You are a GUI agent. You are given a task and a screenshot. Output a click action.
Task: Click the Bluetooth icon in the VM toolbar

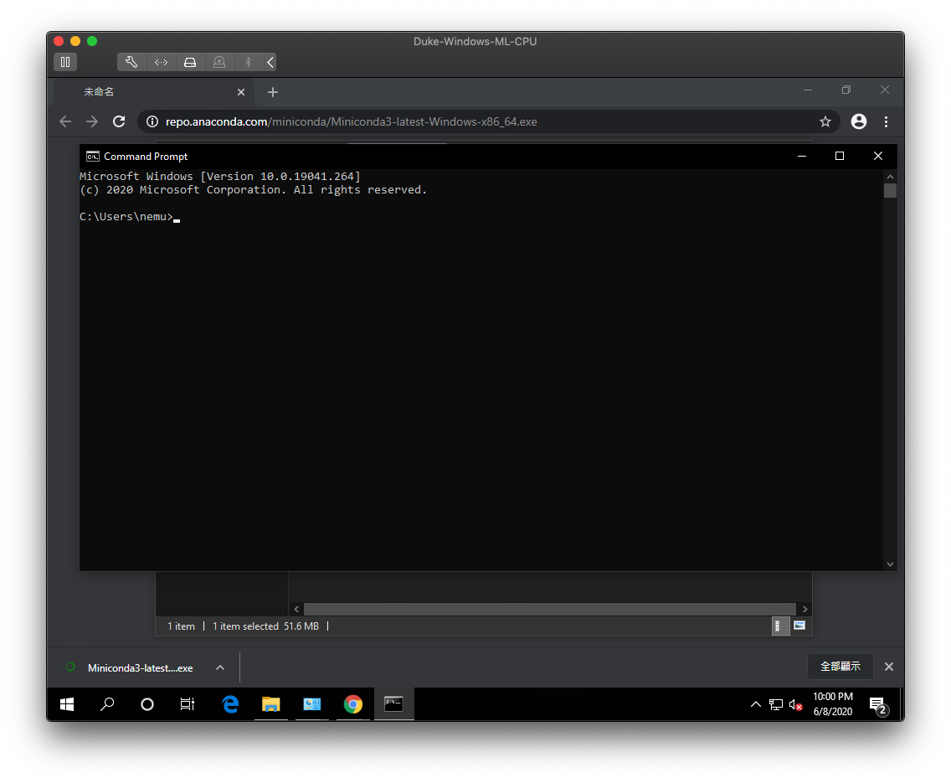(x=247, y=61)
